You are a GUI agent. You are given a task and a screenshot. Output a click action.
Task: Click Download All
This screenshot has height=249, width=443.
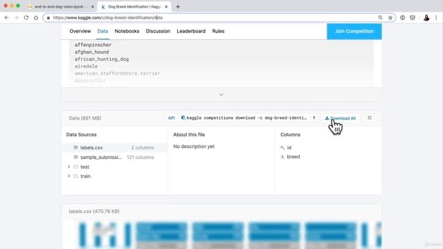pos(340,118)
